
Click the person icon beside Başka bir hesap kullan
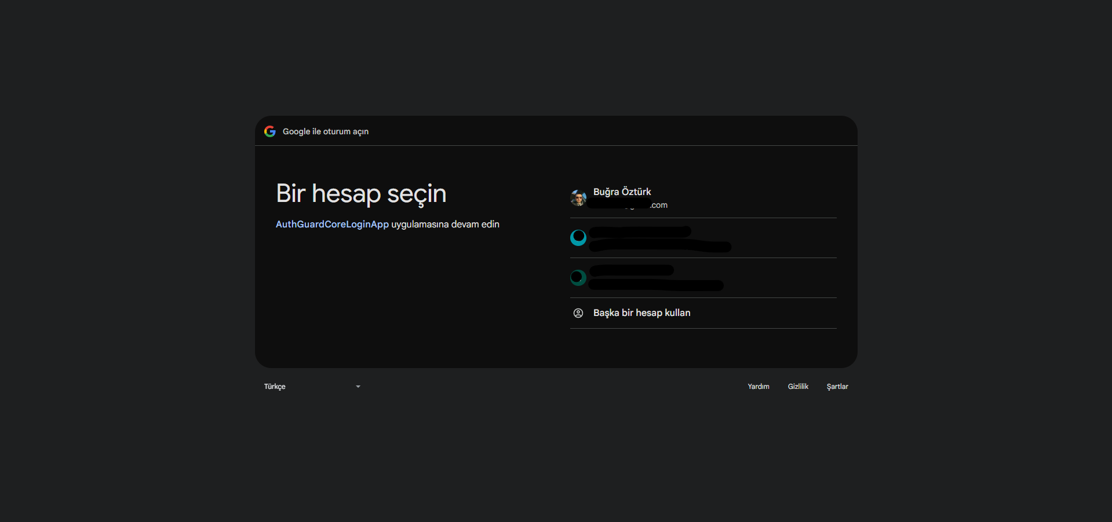[578, 313]
